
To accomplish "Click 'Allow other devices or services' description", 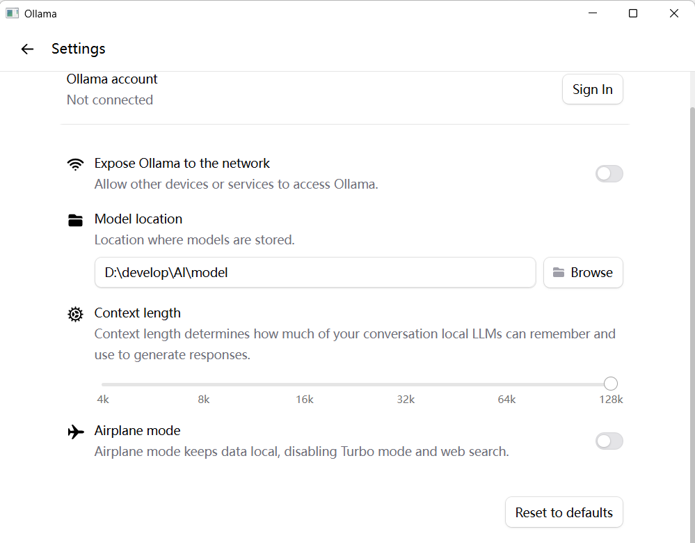I will [x=237, y=184].
